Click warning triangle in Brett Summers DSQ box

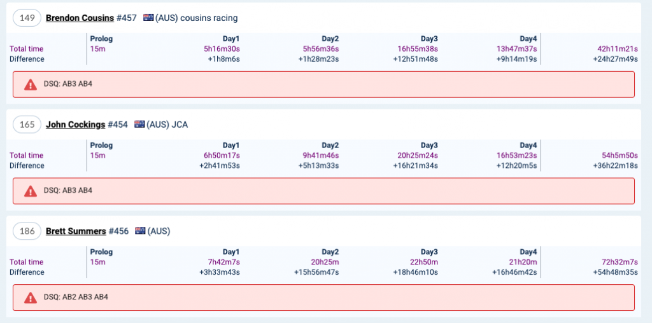point(31,298)
